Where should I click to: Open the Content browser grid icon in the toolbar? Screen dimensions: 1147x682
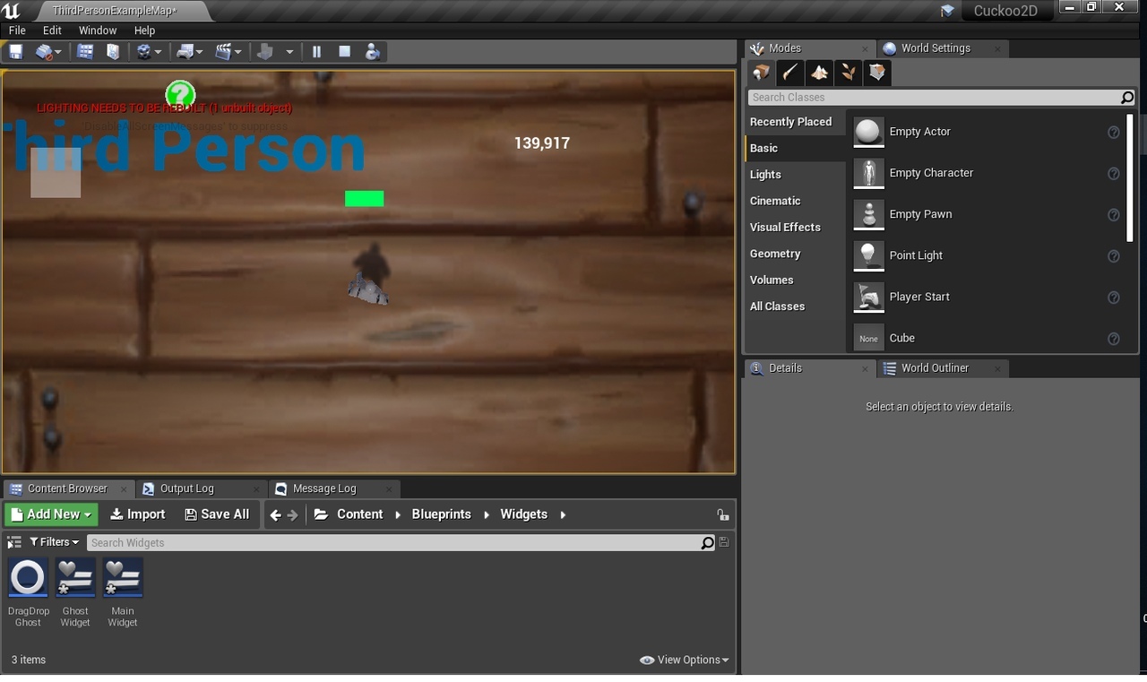point(85,52)
